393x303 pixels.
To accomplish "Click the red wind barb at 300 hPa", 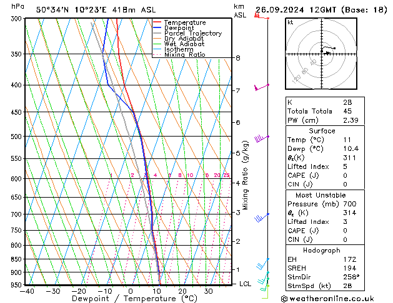I will point(261,16).
